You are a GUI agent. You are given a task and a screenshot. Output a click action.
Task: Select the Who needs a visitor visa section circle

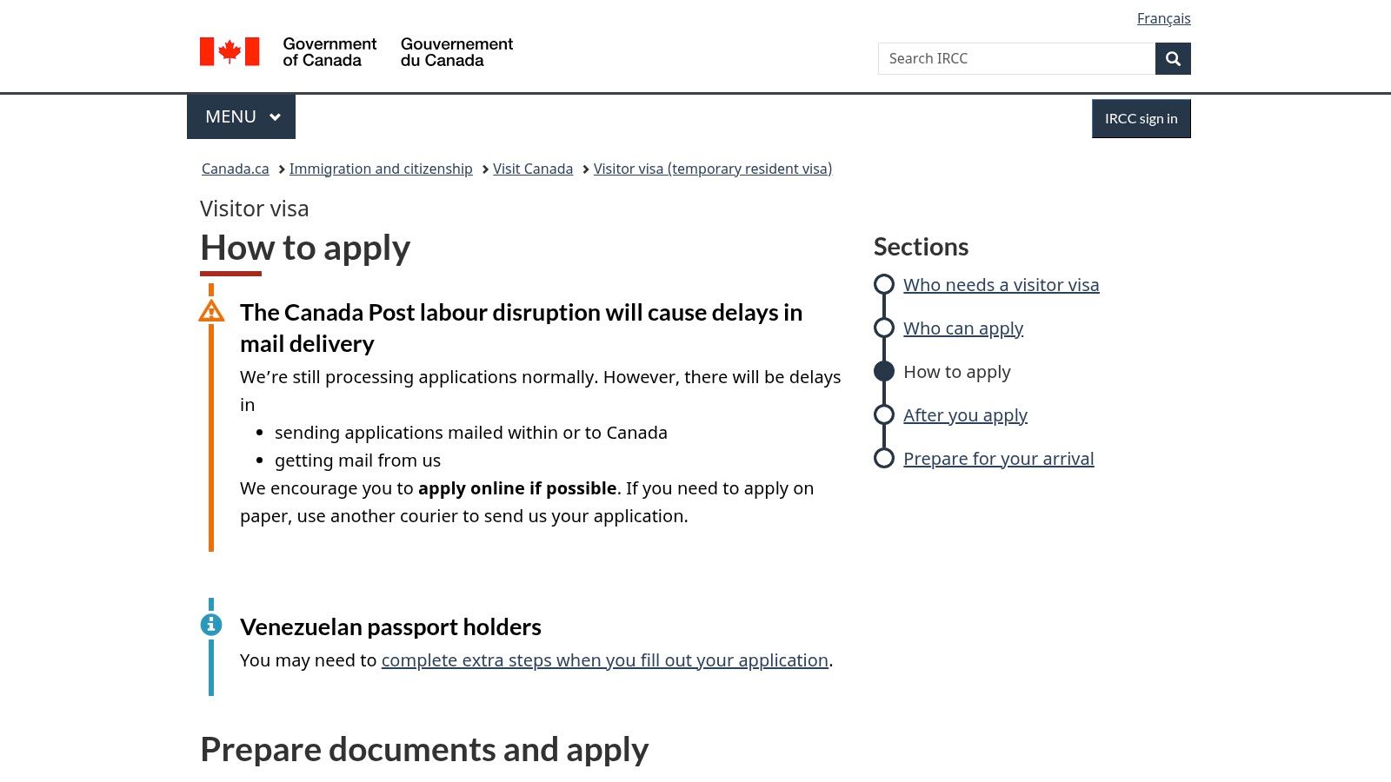[884, 284]
